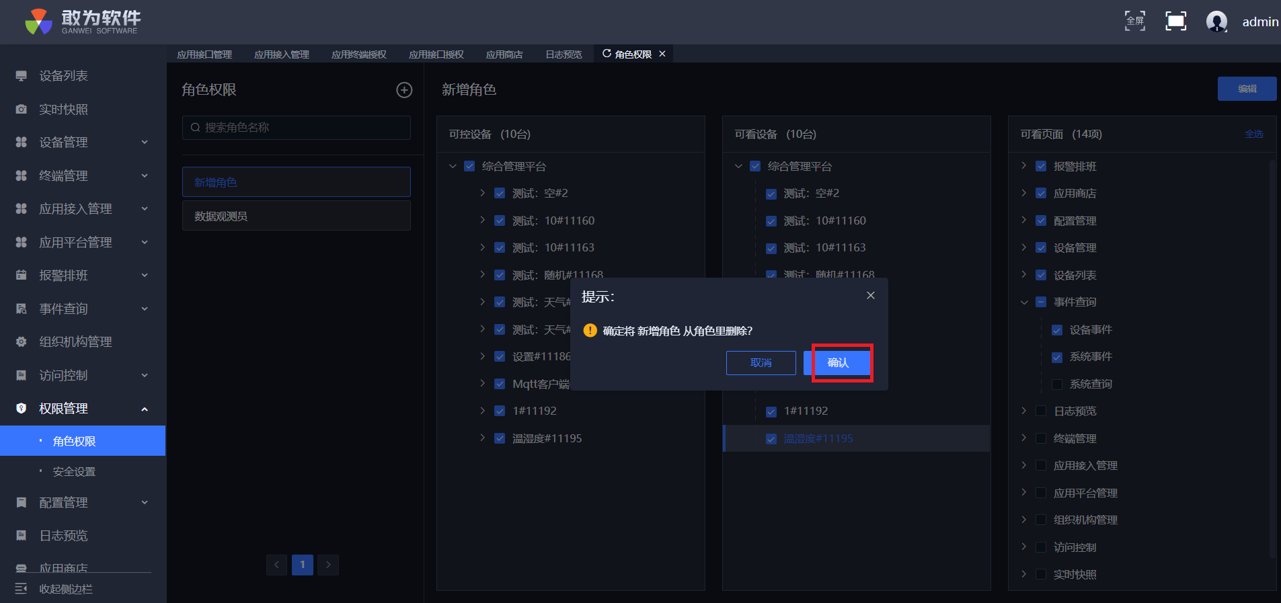Click the 配置管理 sidebar icon
Image resolution: width=1281 pixels, height=603 pixels.
tap(22, 502)
